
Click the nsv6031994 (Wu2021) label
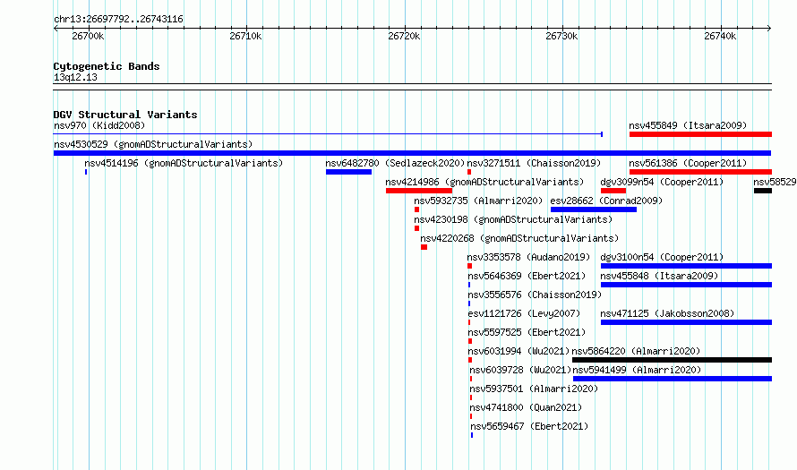pyautogui.click(x=518, y=351)
